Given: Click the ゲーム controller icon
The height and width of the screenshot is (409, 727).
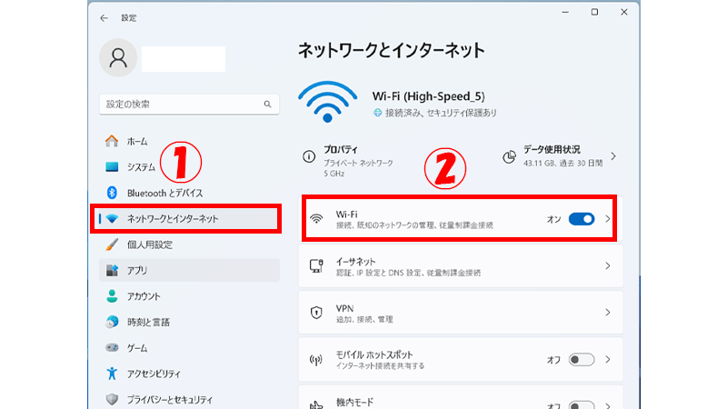Looking at the screenshot, I should [111, 347].
